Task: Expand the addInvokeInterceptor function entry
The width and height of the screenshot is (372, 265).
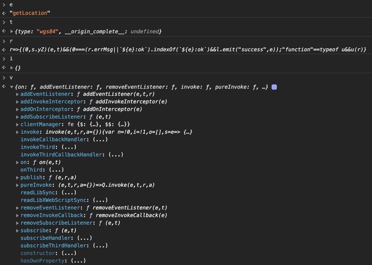Action: coord(18,101)
